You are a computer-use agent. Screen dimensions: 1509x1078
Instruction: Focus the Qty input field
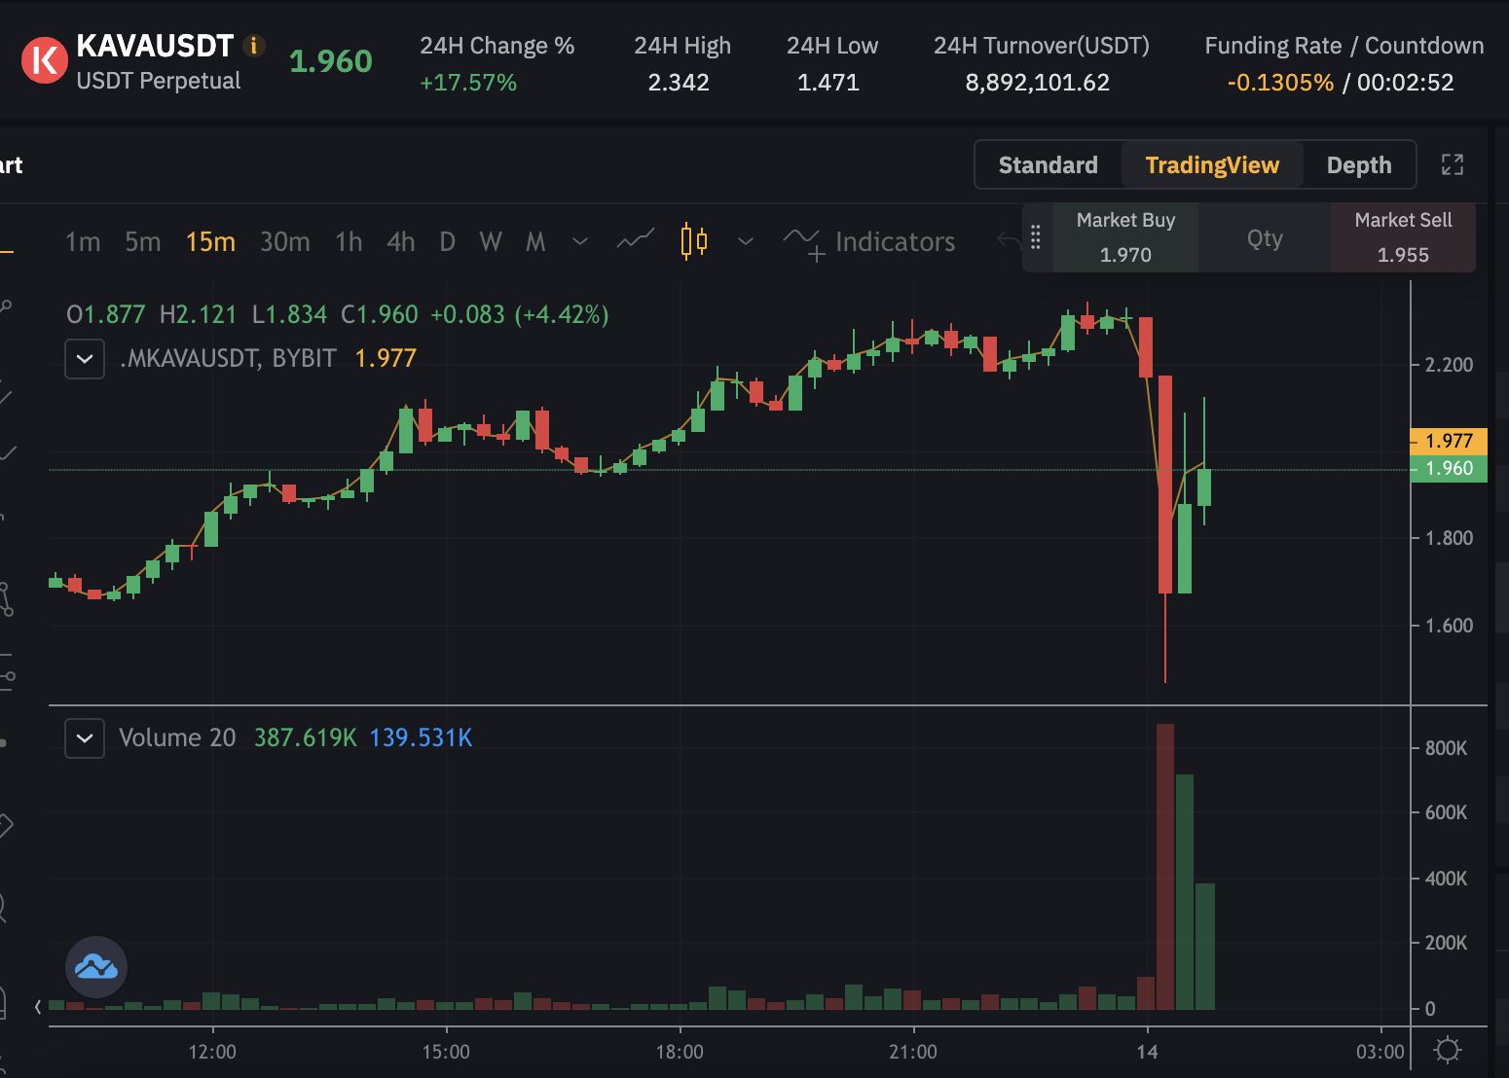(1265, 237)
